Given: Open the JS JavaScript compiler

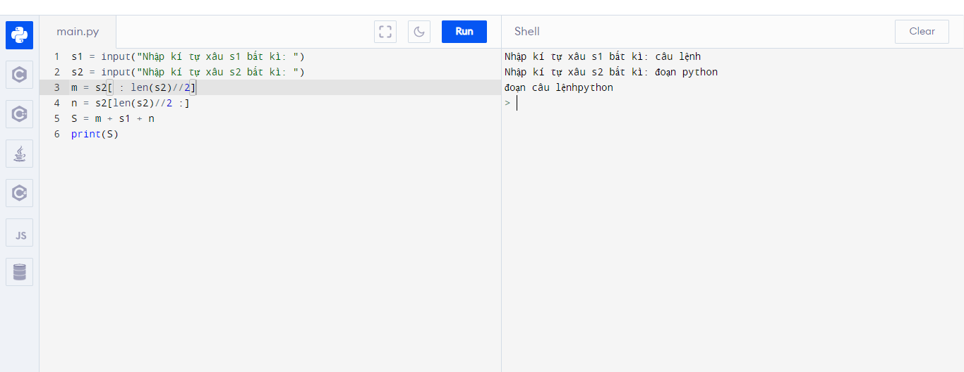Looking at the screenshot, I should point(20,232).
